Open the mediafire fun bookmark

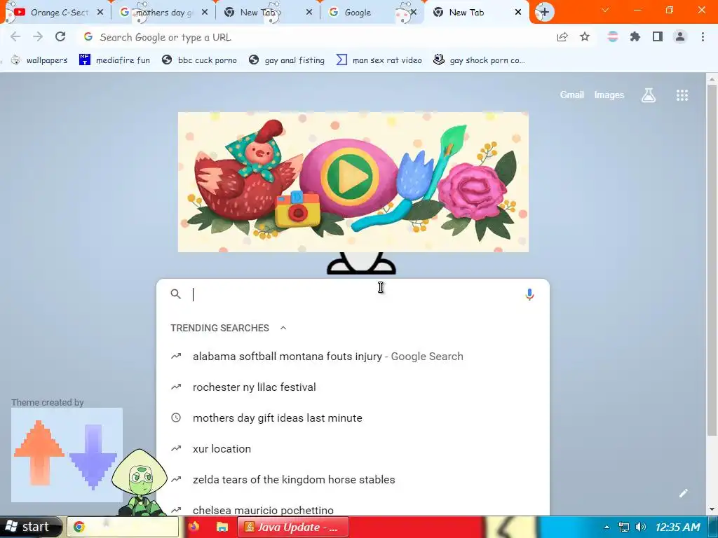114,60
